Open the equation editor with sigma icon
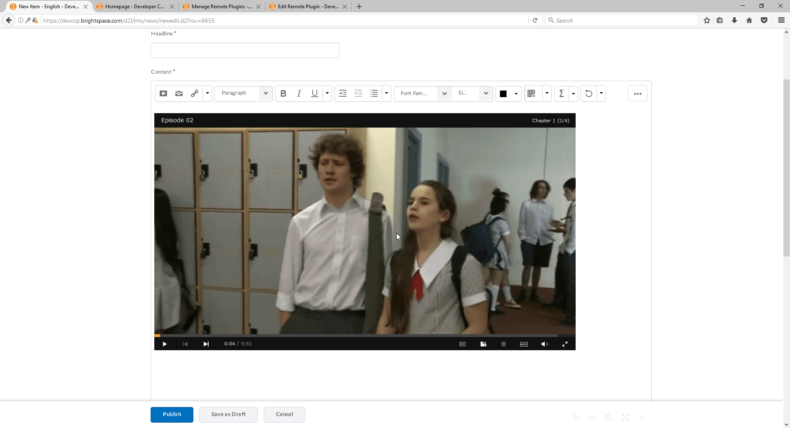 pyautogui.click(x=562, y=93)
